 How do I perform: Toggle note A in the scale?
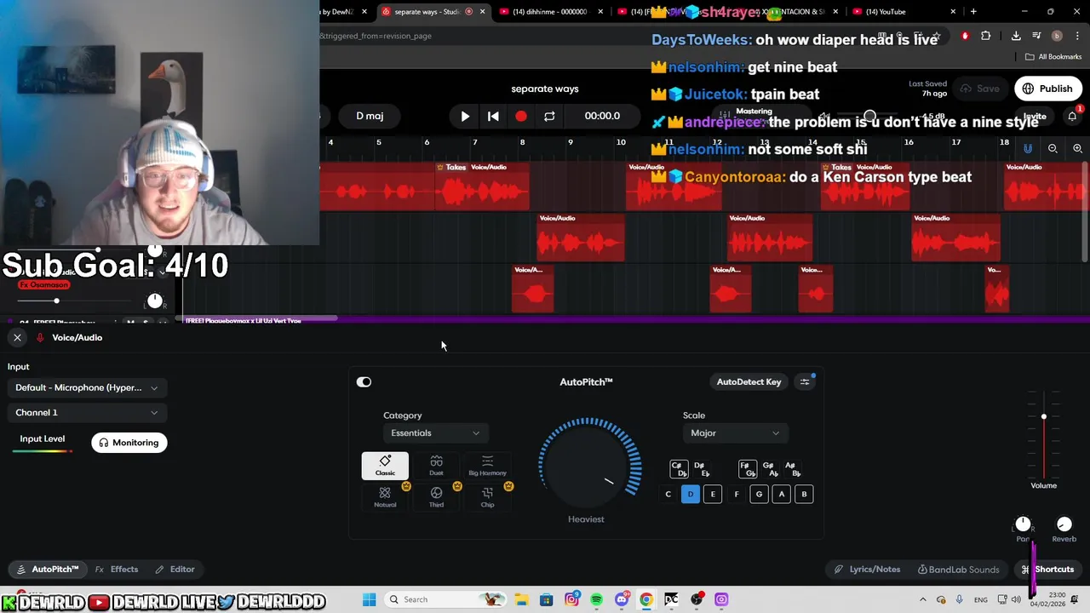(781, 494)
